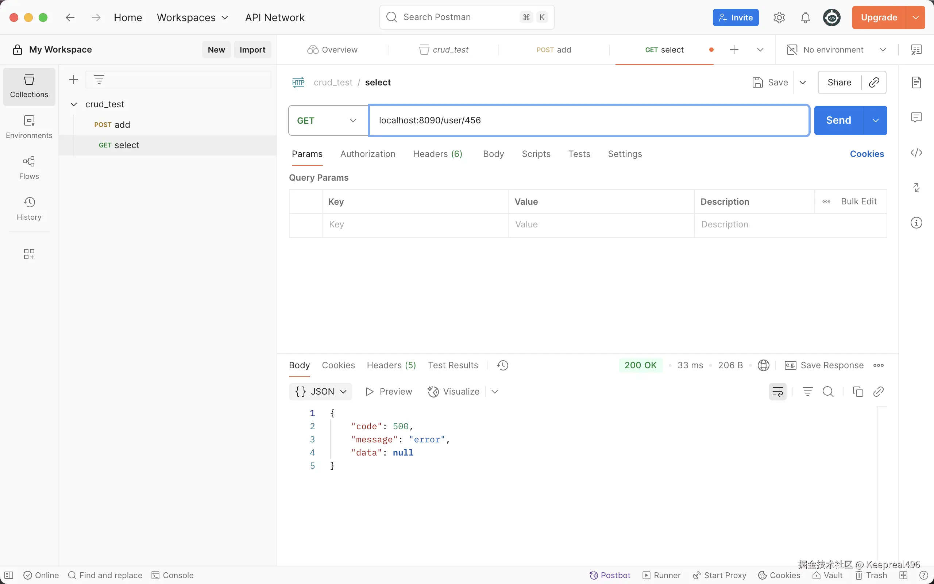Search within the response body
The height and width of the screenshot is (584, 934).
point(828,392)
